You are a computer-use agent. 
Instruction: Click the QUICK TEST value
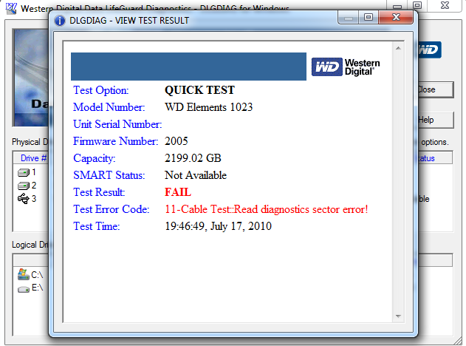point(199,90)
